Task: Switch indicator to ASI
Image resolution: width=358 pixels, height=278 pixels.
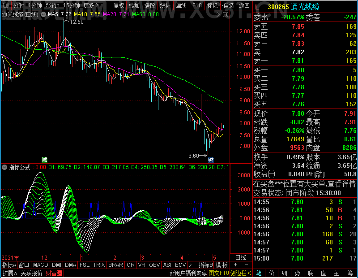Action: point(167,265)
